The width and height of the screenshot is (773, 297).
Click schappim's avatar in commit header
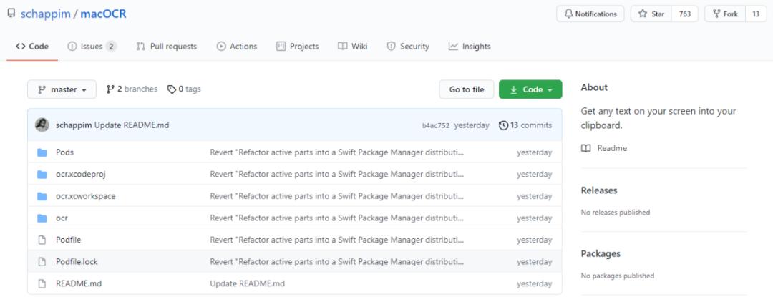coord(42,125)
